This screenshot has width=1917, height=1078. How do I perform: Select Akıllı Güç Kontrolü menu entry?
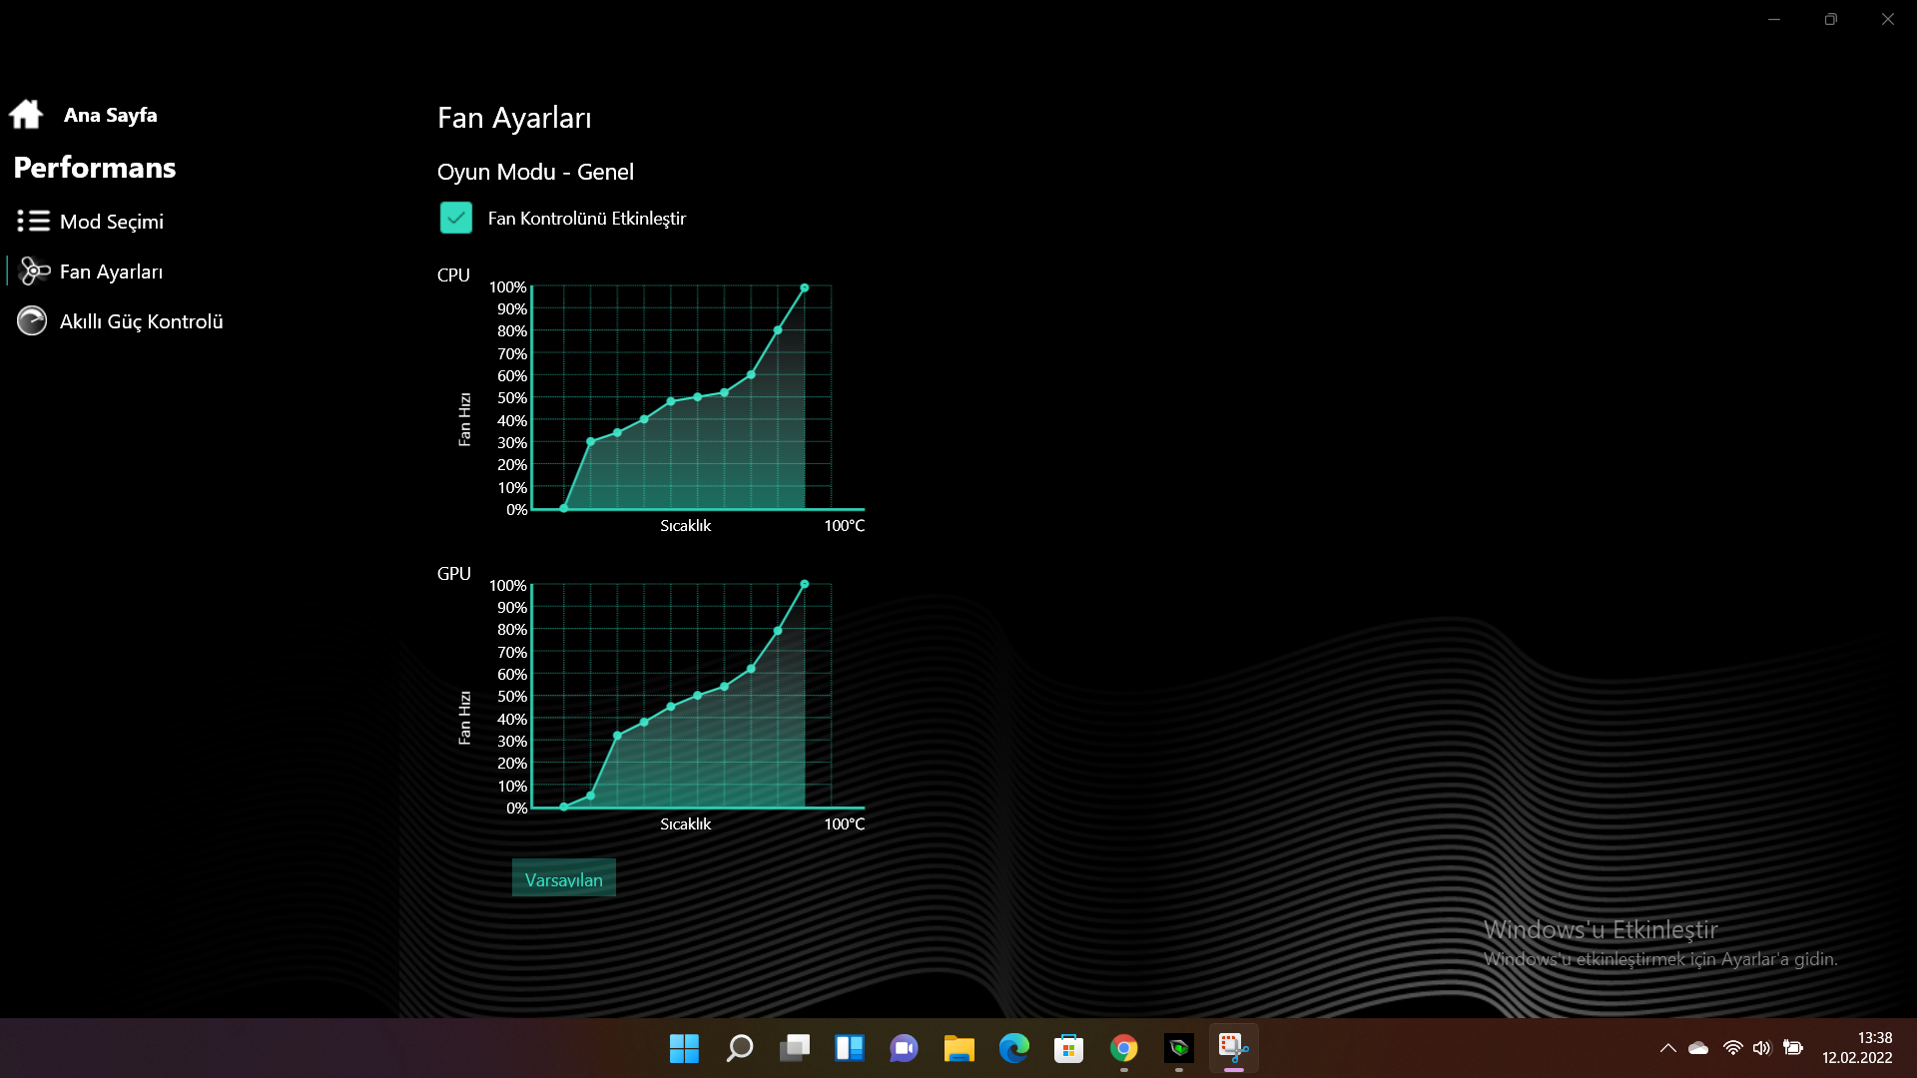tap(141, 321)
